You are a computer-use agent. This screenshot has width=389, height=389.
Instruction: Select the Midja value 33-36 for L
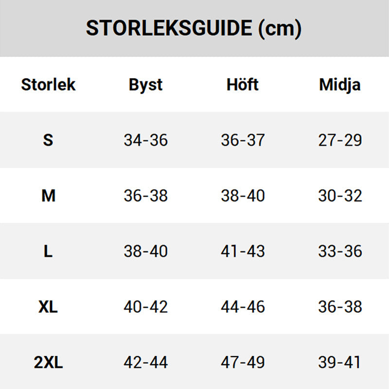click(x=340, y=251)
